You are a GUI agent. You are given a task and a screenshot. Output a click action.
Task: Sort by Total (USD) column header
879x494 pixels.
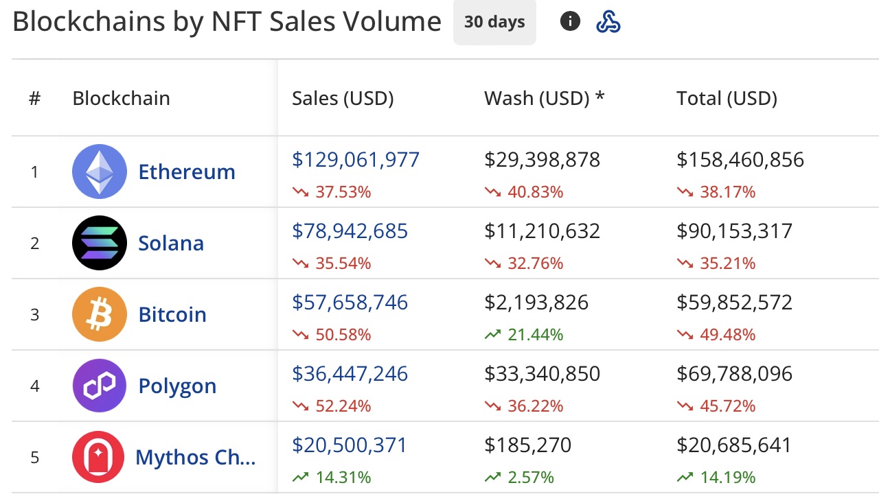tap(727, 98)
